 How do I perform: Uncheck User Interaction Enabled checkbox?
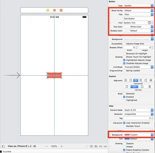point(125,123)
